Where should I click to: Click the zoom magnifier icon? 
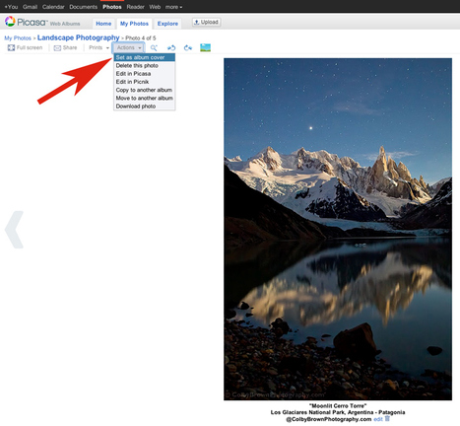[154, 48]
